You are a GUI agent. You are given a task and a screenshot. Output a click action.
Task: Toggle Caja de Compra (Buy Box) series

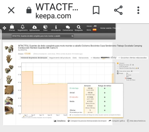click(x=127, y=68)
